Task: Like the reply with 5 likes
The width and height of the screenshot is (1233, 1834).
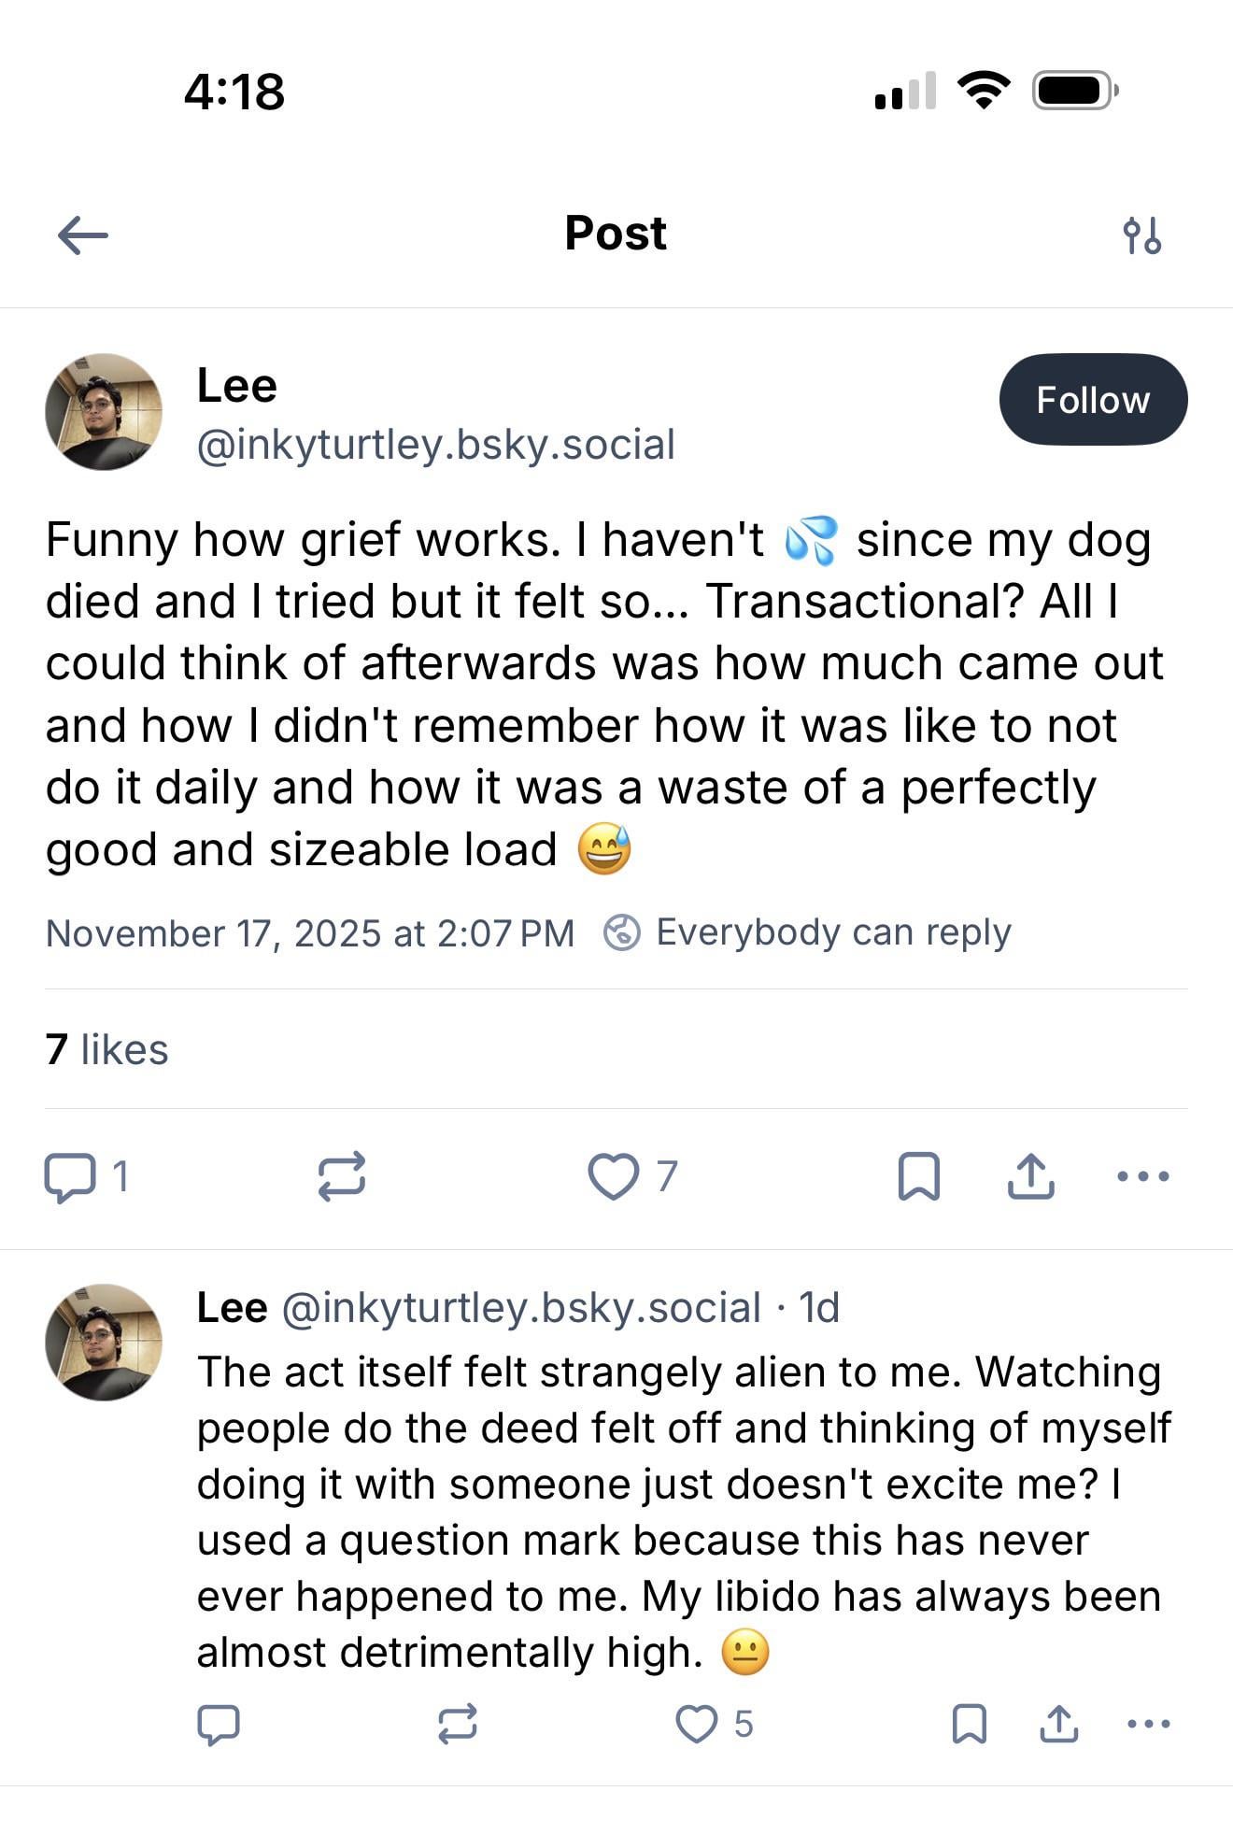Action: [x=697, y=1724]
